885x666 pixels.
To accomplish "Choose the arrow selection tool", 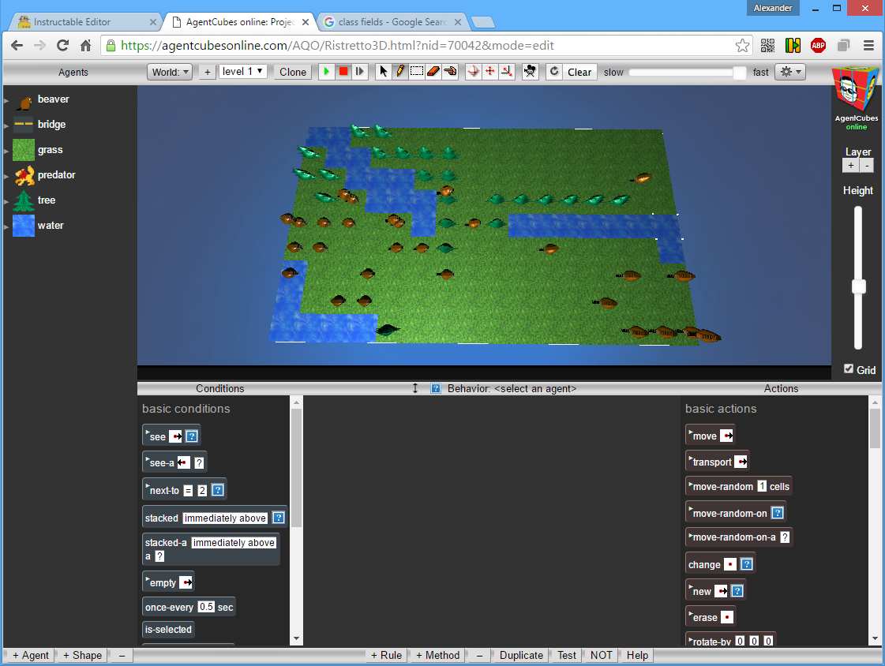I will pos(383,72).
